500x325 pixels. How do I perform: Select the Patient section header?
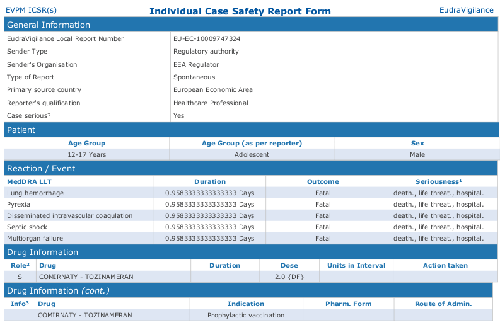point(21,130)
